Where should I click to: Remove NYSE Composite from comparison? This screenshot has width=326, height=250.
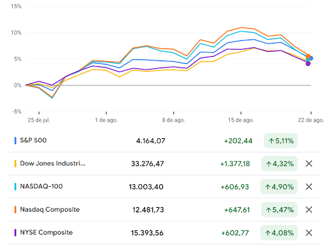pyautogui.click(x=309, y=233)
